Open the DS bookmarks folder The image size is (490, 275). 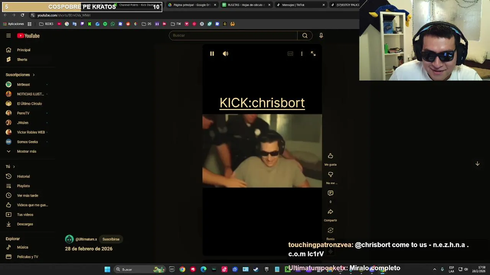(x=147, y=24)
